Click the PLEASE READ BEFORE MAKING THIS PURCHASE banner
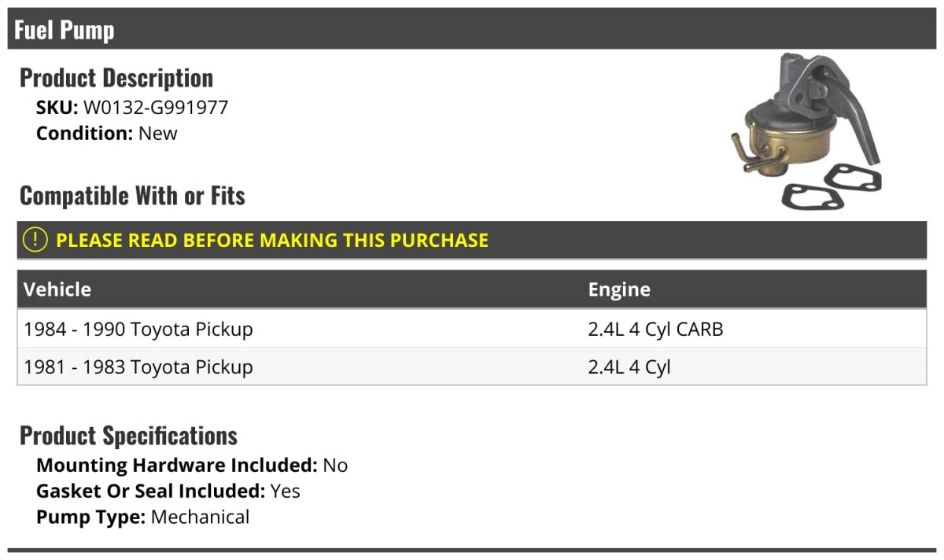The height and width of the screenshot is (560, 944). pyautogui.click(x=472, y=240)
